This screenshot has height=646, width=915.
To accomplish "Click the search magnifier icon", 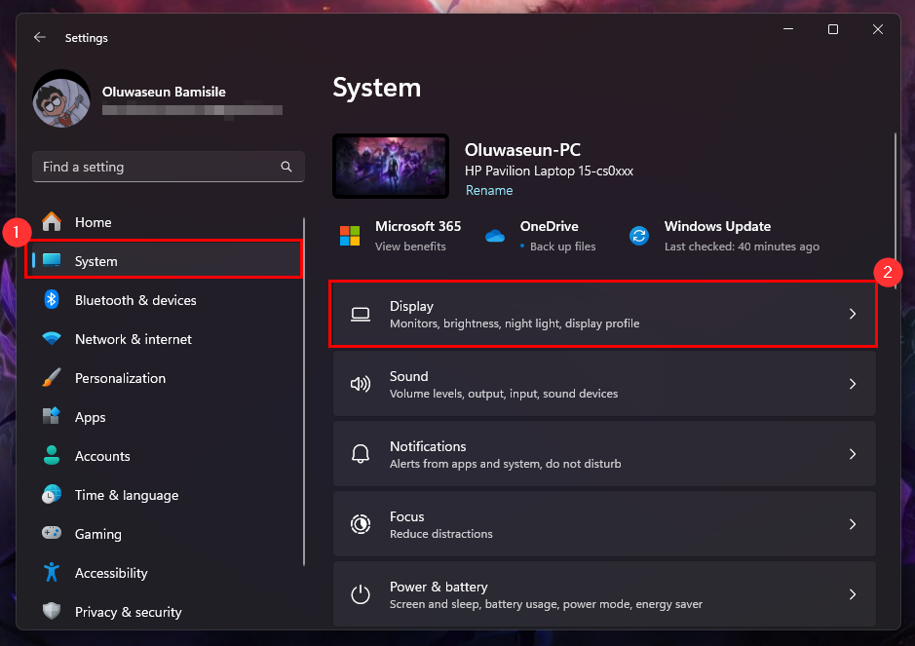I will 286,167.
